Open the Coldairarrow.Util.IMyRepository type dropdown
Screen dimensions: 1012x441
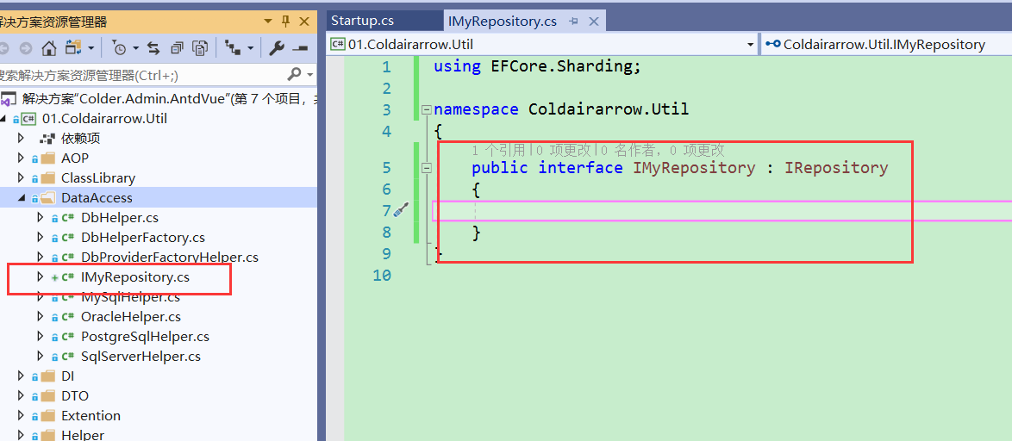click(x=886, y=45)
